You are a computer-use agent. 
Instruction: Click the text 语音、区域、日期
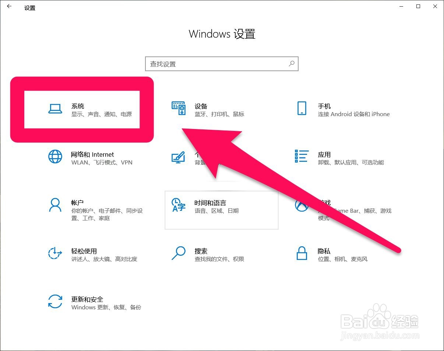[216, 211]
